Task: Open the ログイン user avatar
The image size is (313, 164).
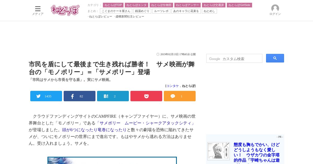Action: pyautogui.click(x=275, y=10)
